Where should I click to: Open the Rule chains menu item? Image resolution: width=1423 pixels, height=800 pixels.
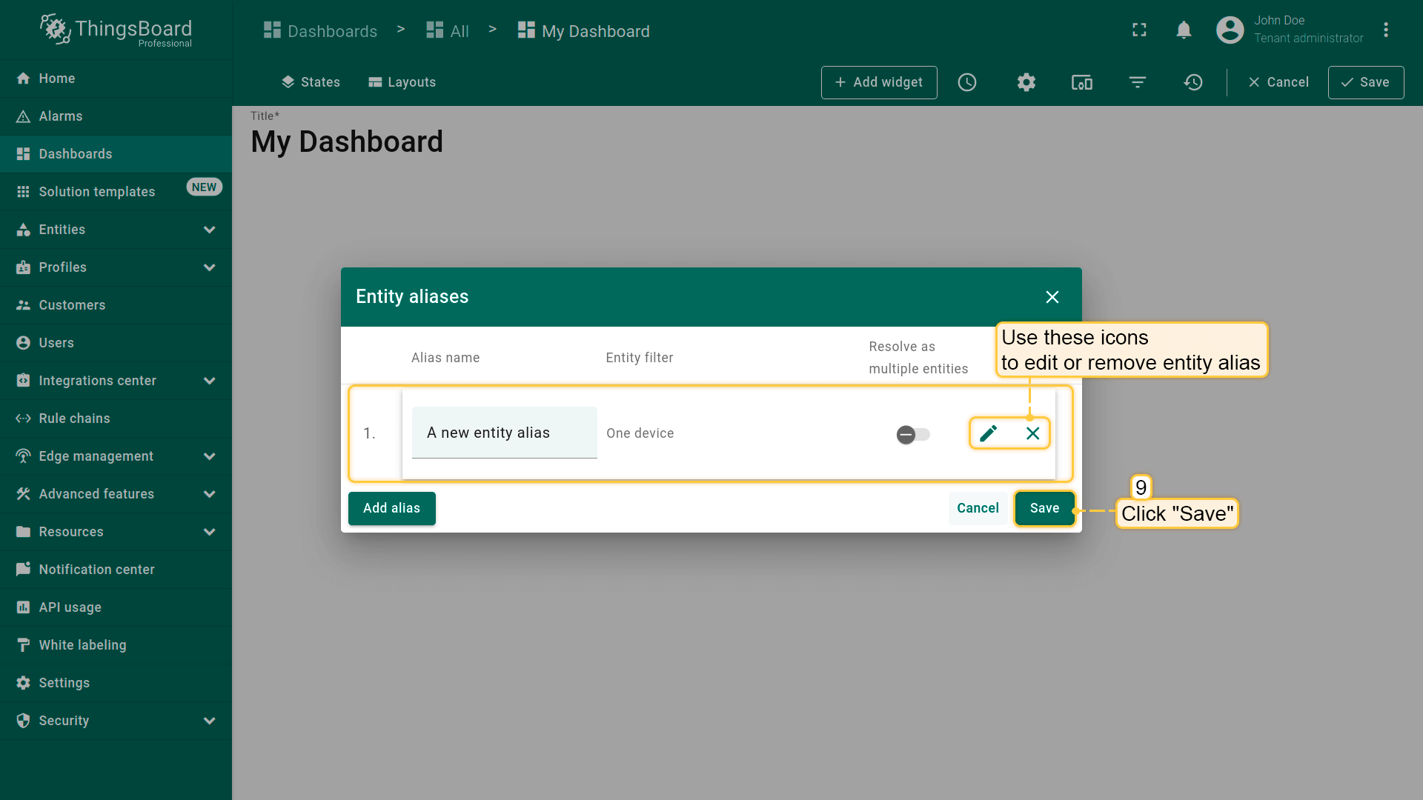click(x=74, y=419)
